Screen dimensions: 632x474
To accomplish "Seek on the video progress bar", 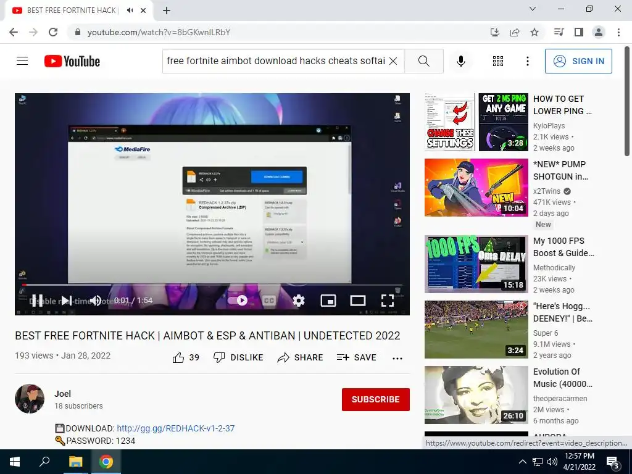I will (x=212, y=285).
